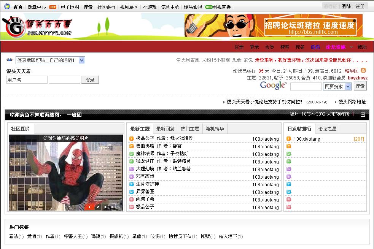Click the speech bubble icon before 火凤青凰
374x249 pixels.
tap(178, 60)
